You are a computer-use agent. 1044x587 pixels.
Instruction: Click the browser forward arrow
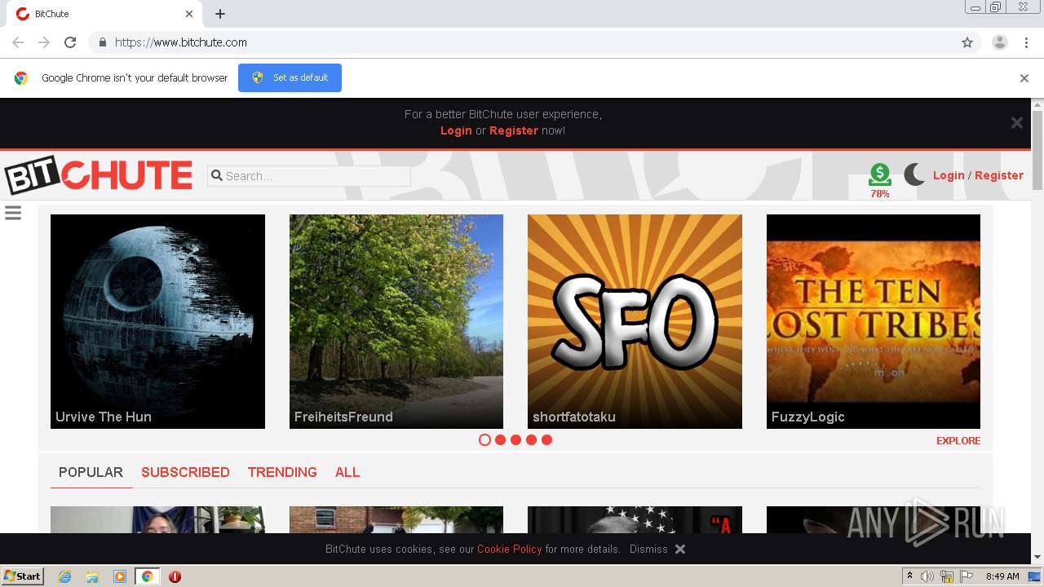point(44,42)
